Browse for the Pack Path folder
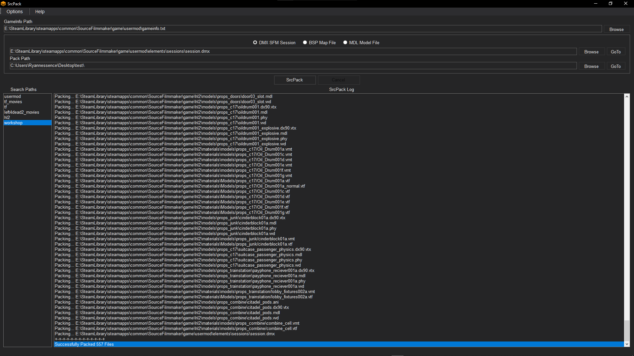 pyautogui.click(x=591, y=66)
